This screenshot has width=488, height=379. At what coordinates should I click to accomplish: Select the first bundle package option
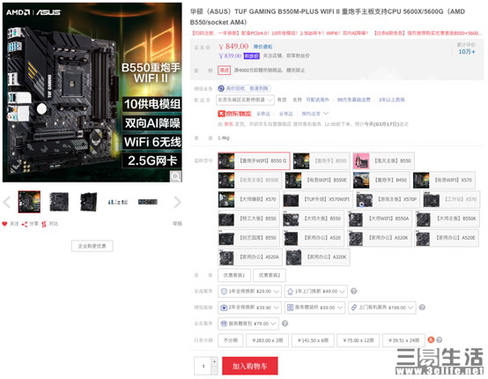click(234, 275)
